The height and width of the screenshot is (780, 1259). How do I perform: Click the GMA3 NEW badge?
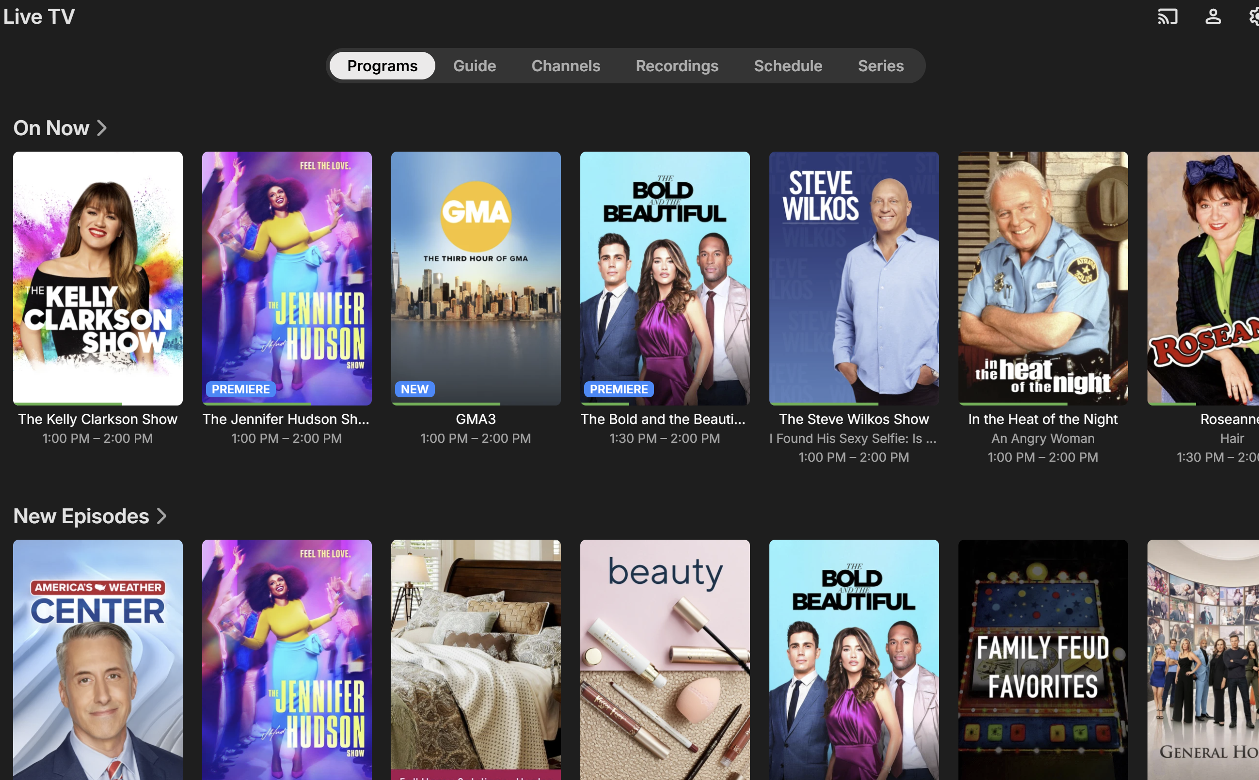tap(414, 389)
